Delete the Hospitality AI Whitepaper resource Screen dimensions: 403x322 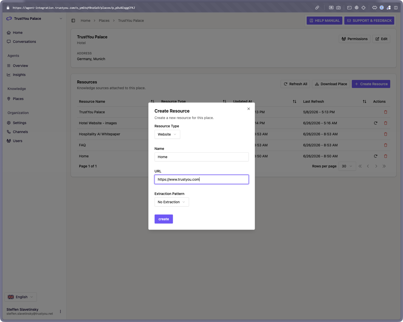pos(386,134)
